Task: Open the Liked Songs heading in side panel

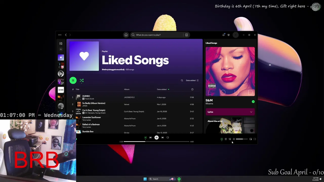Action: tap(211, 43)
